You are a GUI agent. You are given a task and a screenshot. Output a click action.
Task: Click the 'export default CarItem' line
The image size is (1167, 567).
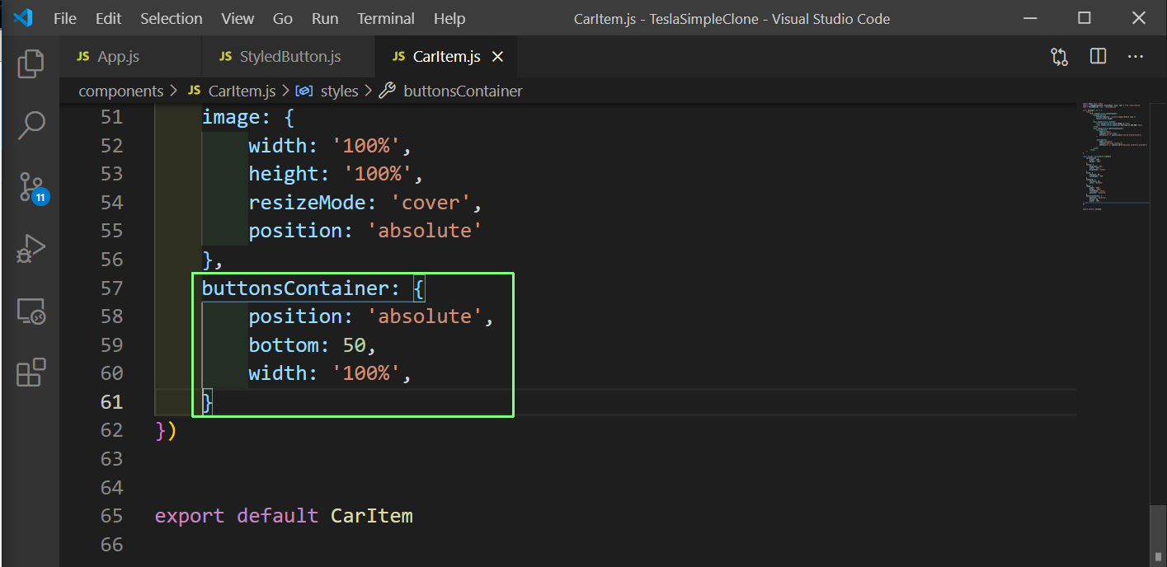point(284,516)
